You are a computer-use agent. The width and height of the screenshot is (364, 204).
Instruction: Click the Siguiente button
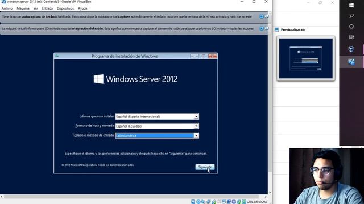point(205,167)
